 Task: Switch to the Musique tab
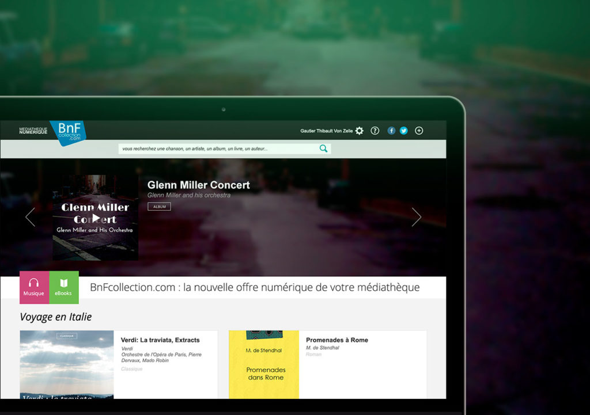pos(34,287)
